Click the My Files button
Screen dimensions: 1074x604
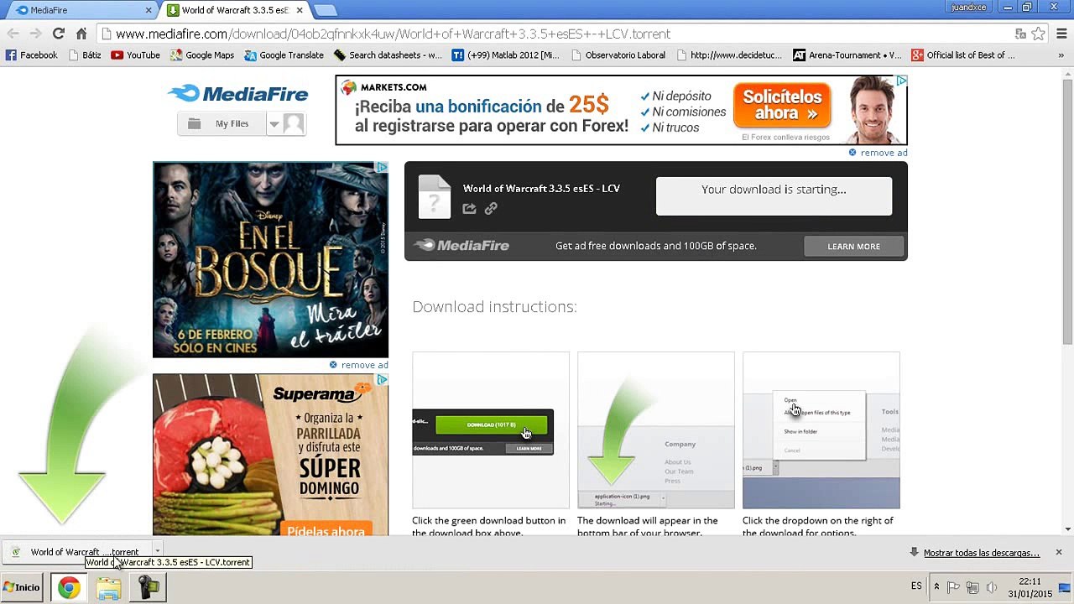click(222, 124)
